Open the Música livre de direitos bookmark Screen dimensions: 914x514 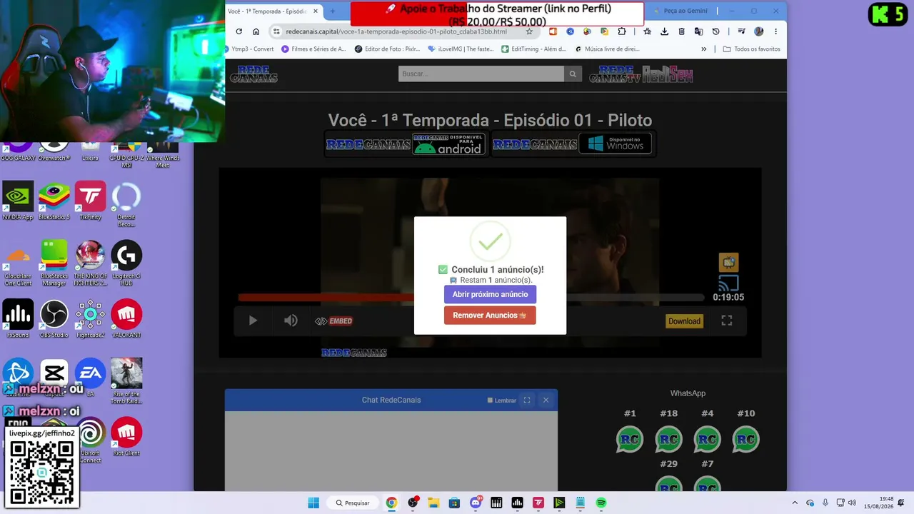click(x=607, y=49)
